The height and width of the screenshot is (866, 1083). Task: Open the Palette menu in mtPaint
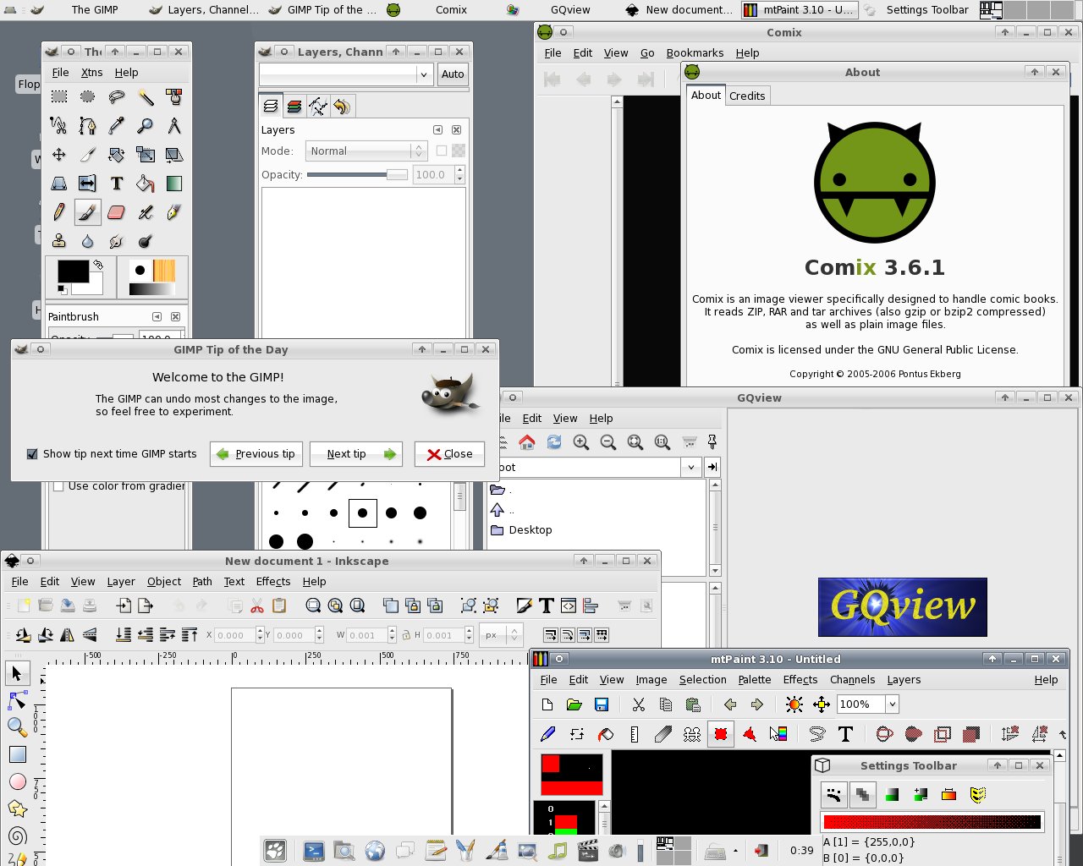tap(755, 680)
